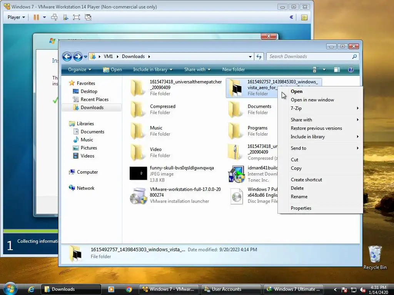Select the VMware-workstation-full installer icon
This screenshot has height=295, width=394.
(x=138, y=196)
